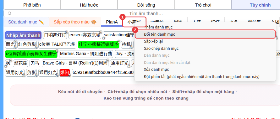
Task: Choose Đổi tên danh mục menu entry
Action: point(205,34)
